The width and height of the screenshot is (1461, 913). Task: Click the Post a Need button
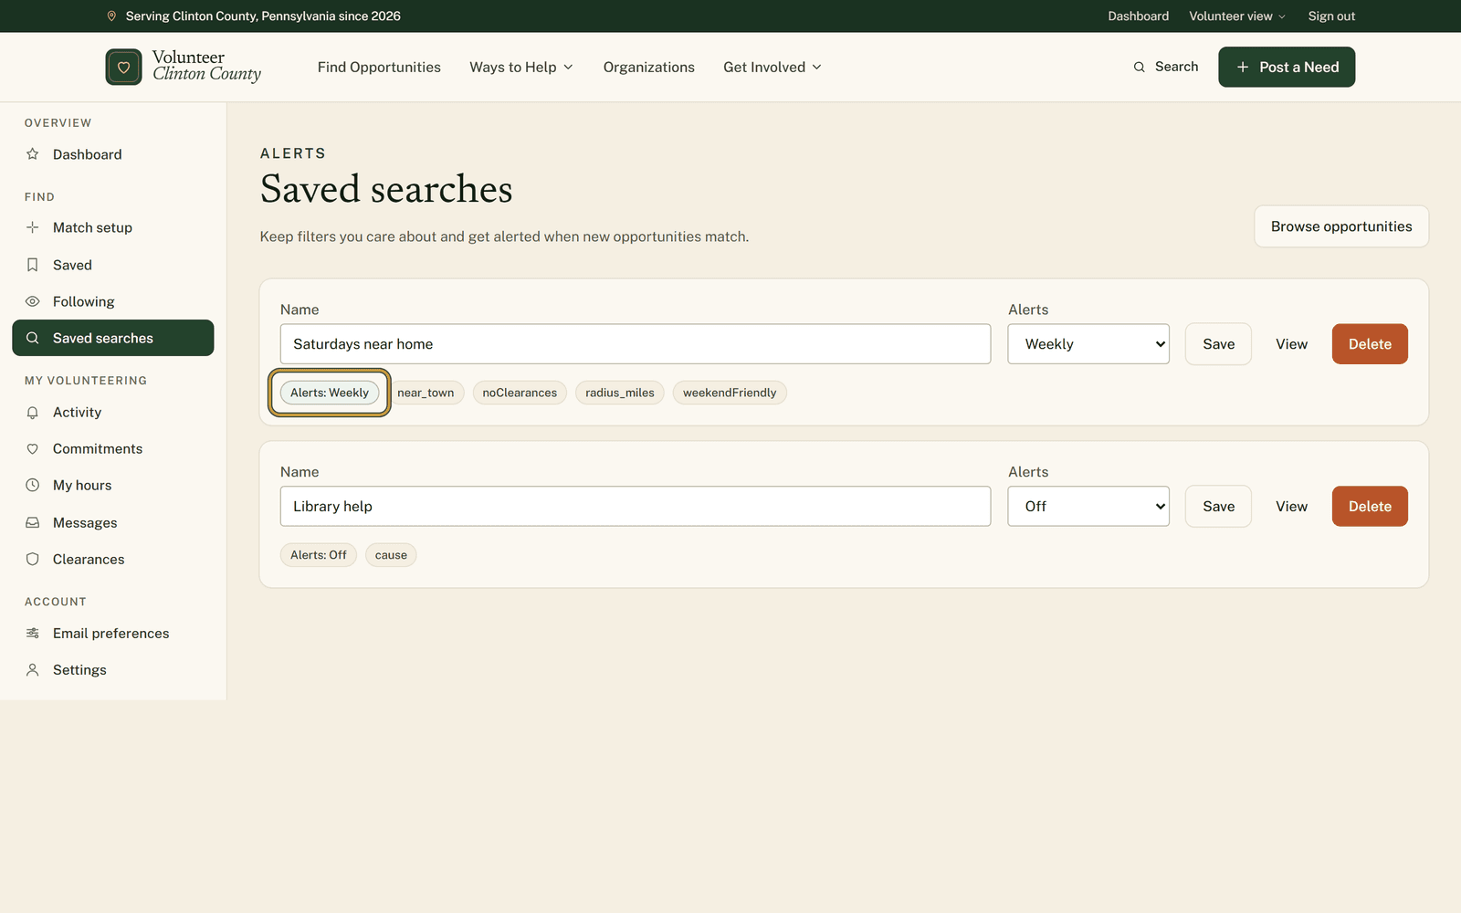coord(1287,68)
